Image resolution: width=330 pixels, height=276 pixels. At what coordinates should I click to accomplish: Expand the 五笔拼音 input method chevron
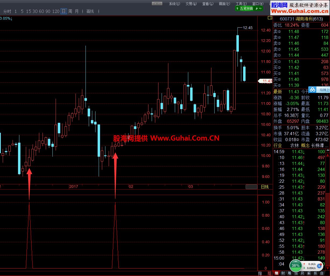[x=237, y=9]
